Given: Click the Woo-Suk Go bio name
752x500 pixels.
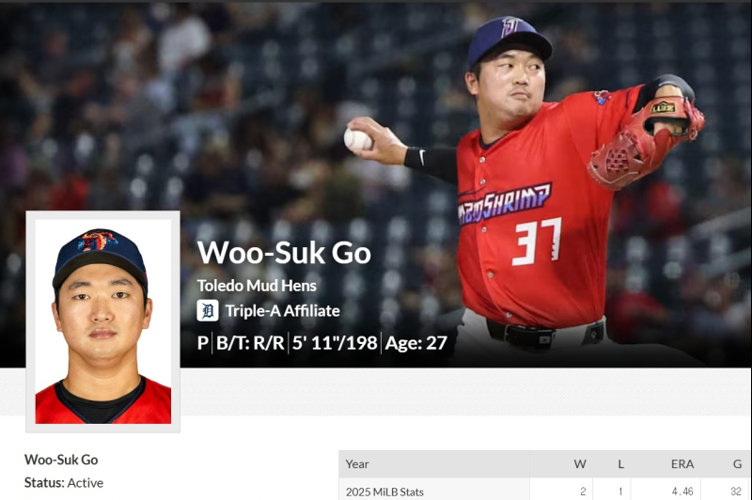Looking at the screenshot, I should point(61,460).
